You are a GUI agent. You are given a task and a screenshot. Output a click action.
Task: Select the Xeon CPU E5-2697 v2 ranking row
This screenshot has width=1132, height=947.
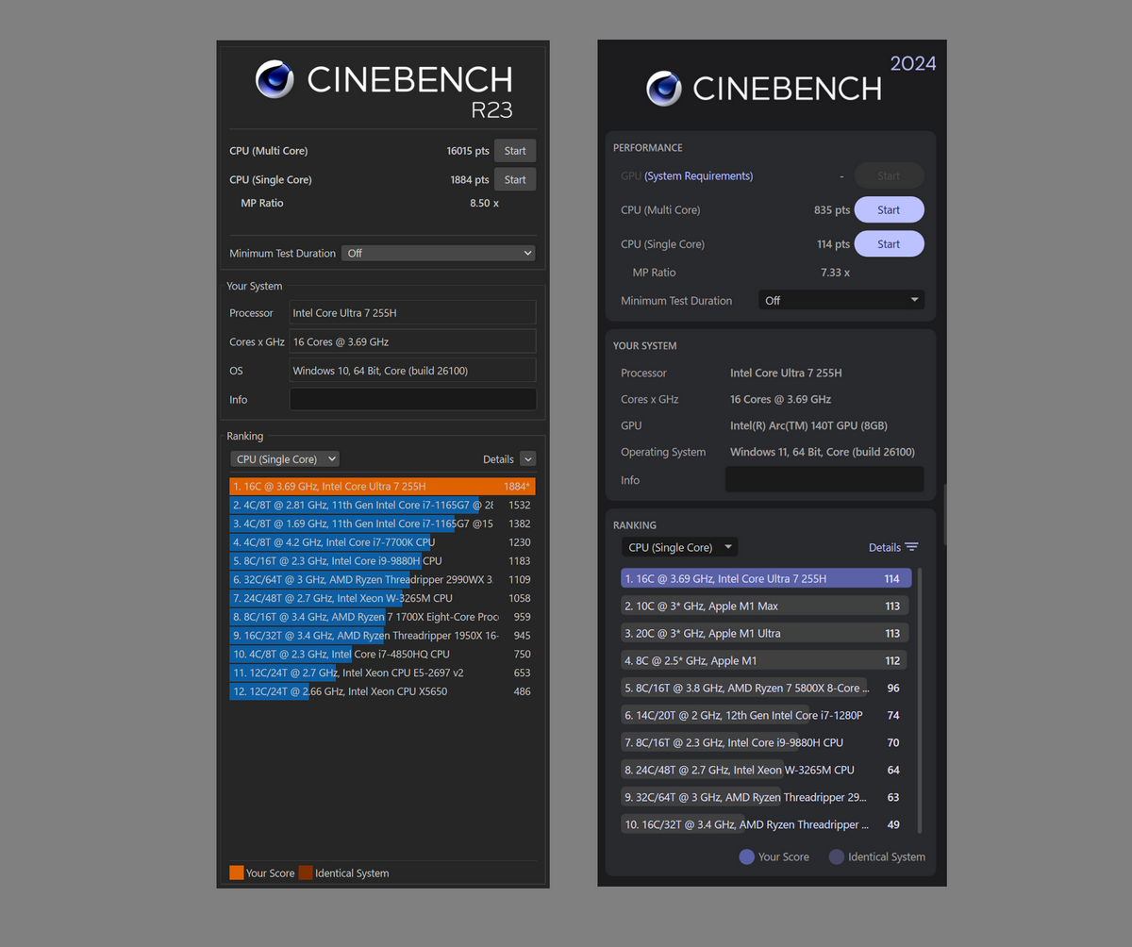coord(382,673)
